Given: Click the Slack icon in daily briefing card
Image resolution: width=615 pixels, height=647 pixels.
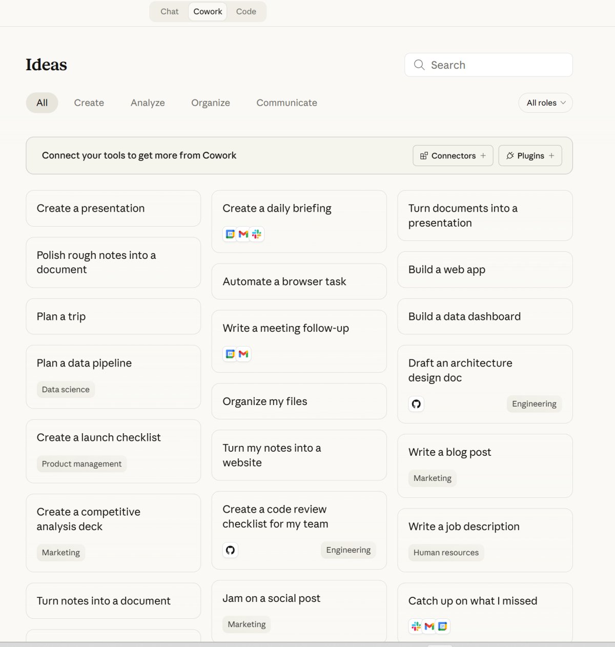Looking at the screenshot, I should [x=257, y=234].
